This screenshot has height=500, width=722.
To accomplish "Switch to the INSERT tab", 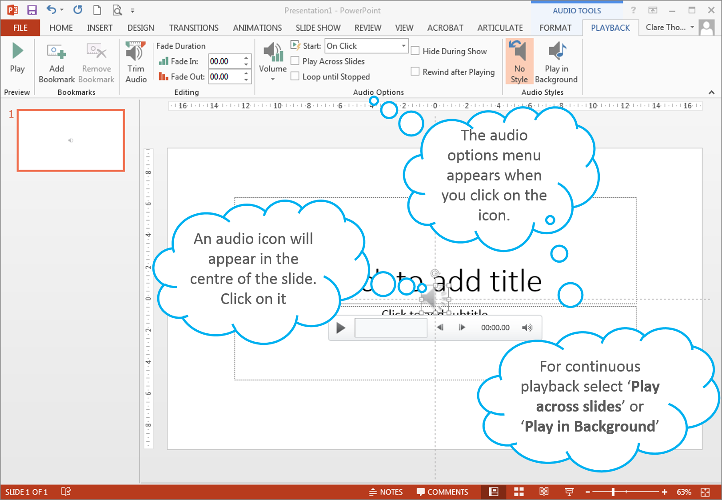I will click(x=100, y=28).
